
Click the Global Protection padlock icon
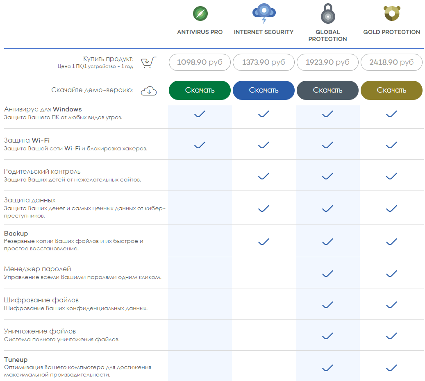tap(328, 14)
